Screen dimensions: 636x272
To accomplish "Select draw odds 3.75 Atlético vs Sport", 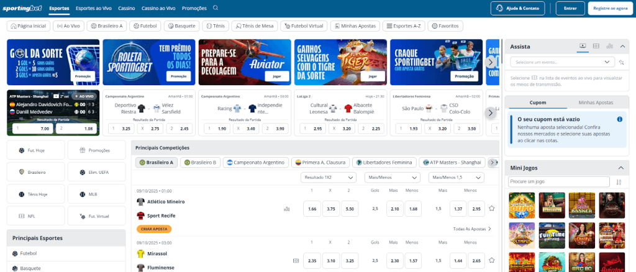I will point(331,209).
